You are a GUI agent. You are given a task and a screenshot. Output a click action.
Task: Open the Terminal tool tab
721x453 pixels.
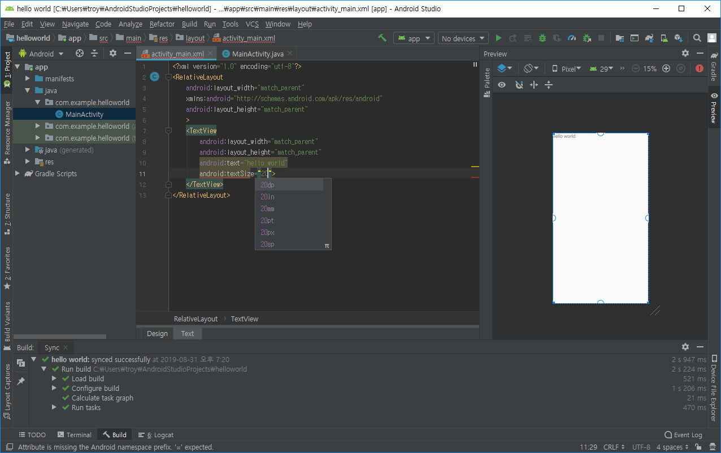point(74,434)
